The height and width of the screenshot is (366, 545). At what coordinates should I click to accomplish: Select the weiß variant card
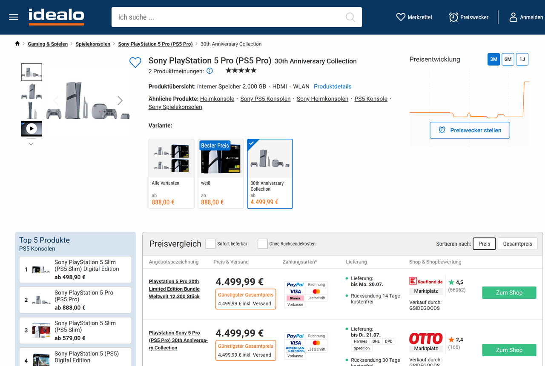coord(221,174)
